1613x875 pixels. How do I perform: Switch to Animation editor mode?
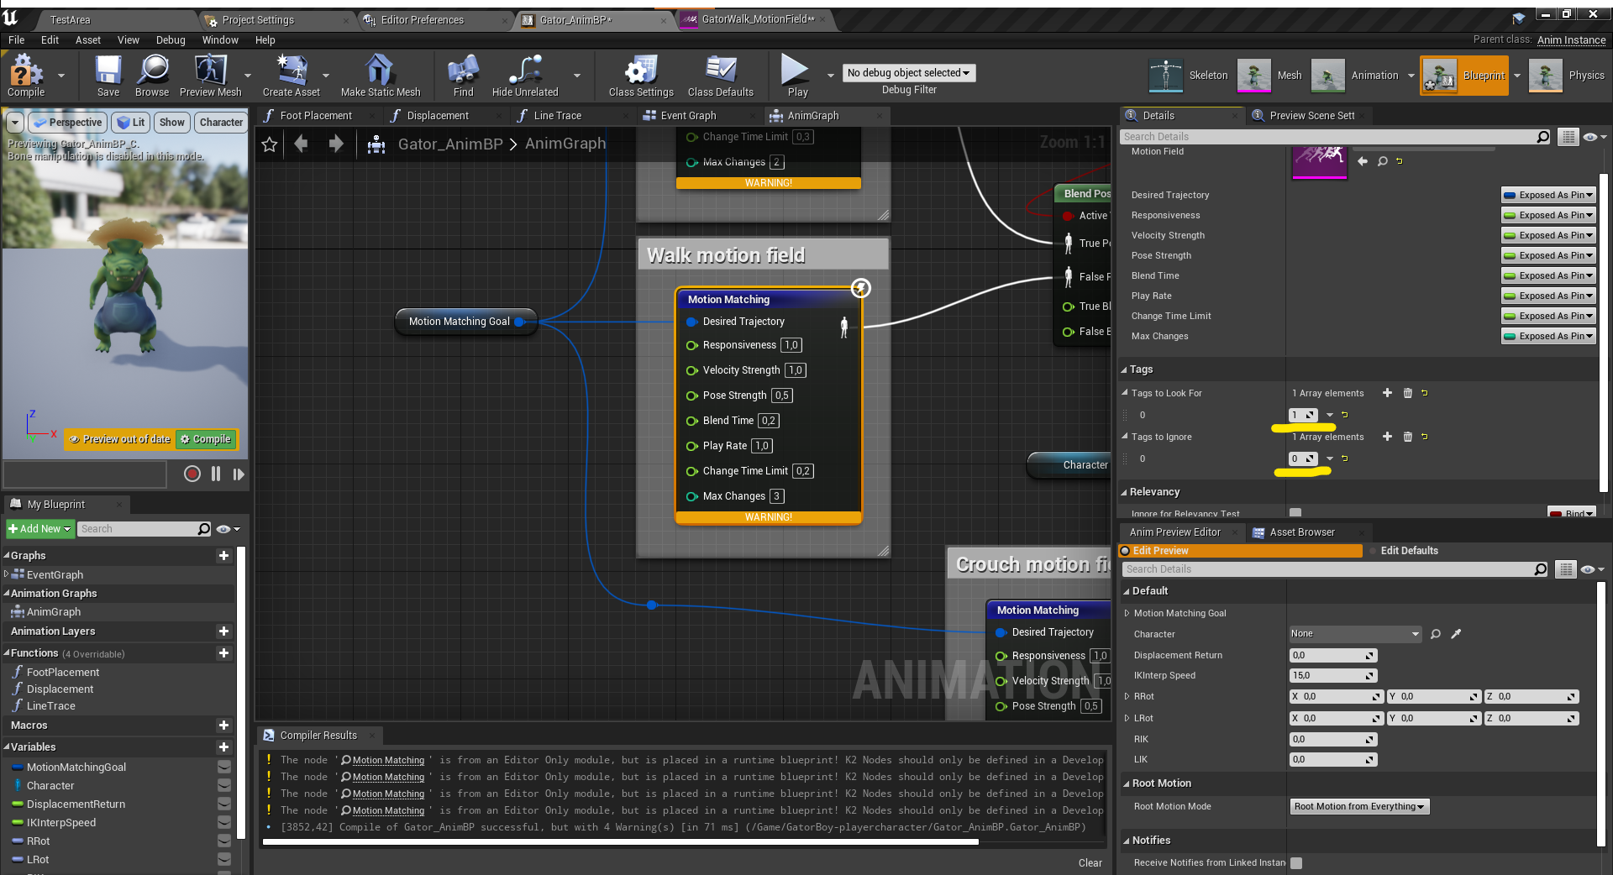tap(1355, 76)
